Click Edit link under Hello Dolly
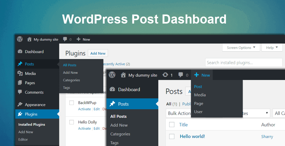285x146 pixels. point(97,128)
